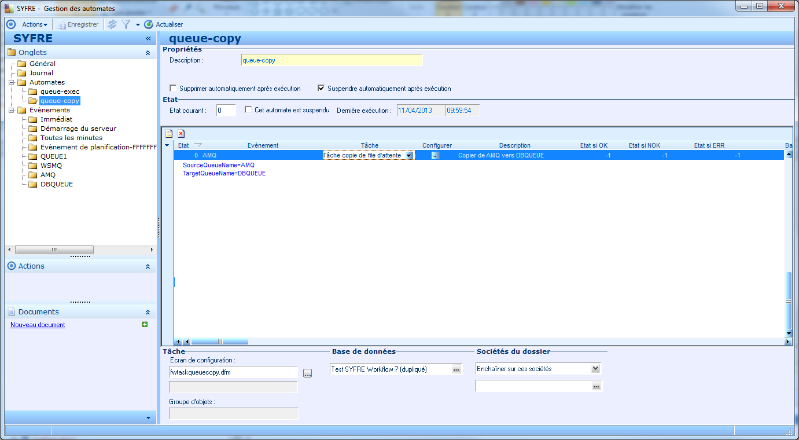Click the sociétés ellipsis button
Viewport: 799px width, 440px height.
pyautogui.click(x=597, y=386)
